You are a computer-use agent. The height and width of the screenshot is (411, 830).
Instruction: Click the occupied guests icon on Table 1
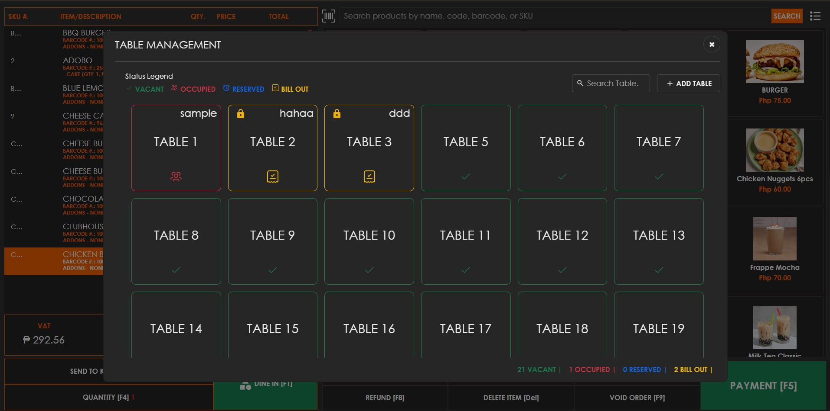click(x=176, y=176)
